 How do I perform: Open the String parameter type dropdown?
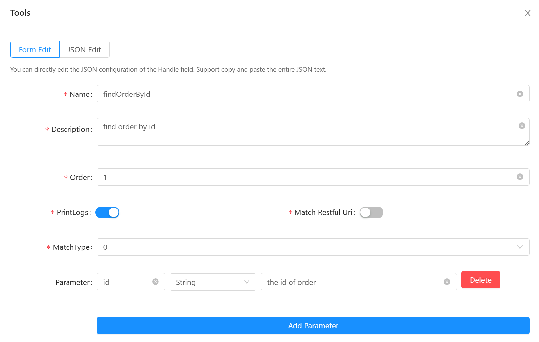pyautogui.click(x=213, y=282)
